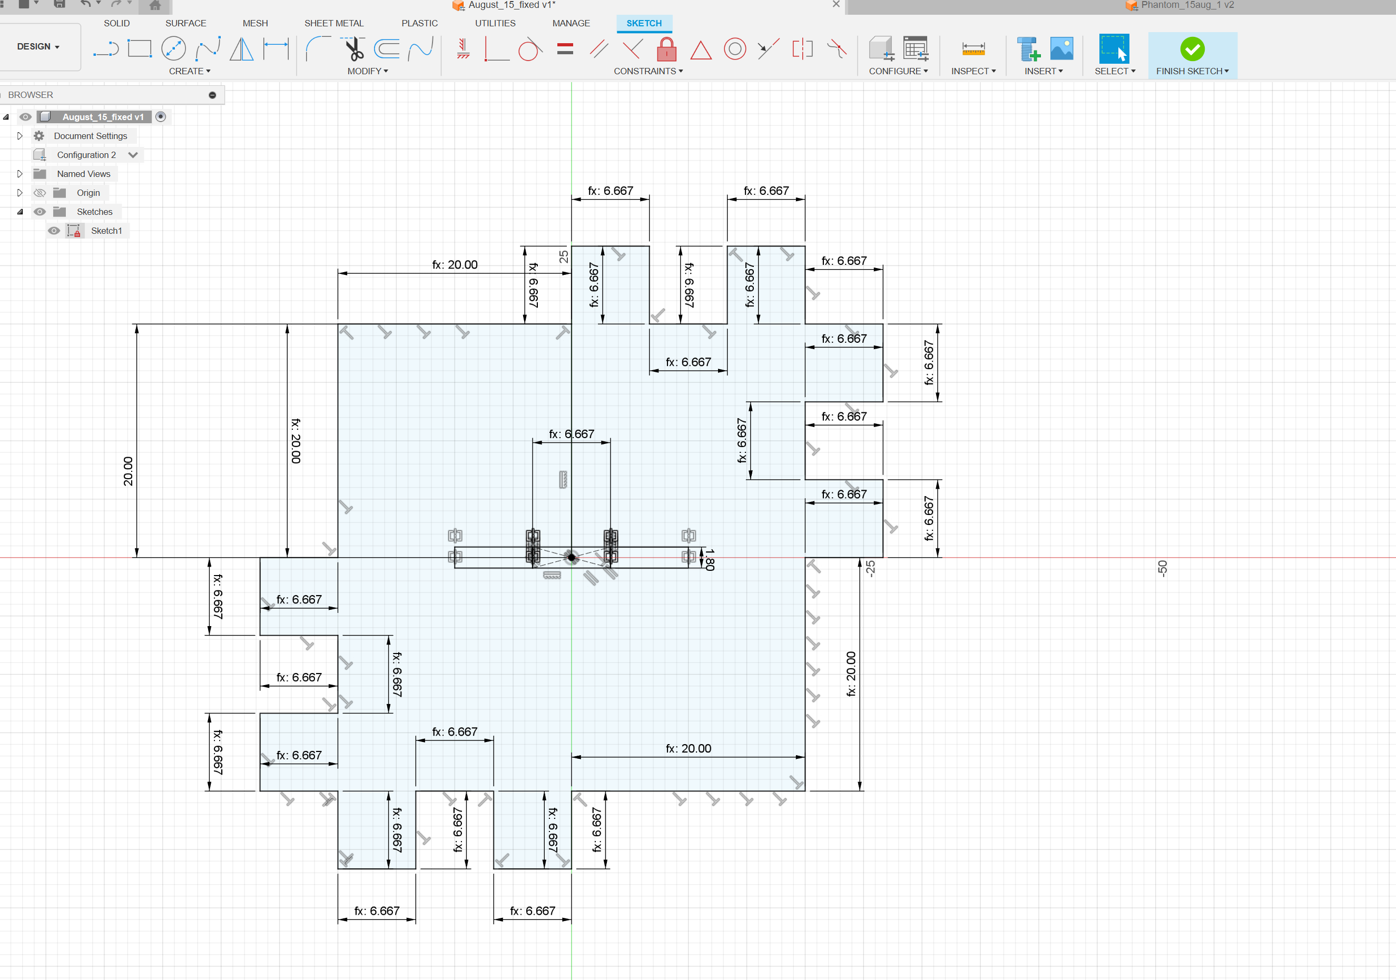Toggle visibility of August_15_fixed v1 component
The image size is (1396, 980).
point(25,117)
